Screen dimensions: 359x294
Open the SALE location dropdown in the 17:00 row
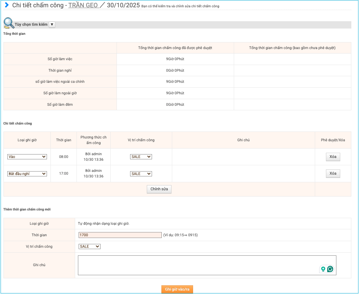click(141, 174)
